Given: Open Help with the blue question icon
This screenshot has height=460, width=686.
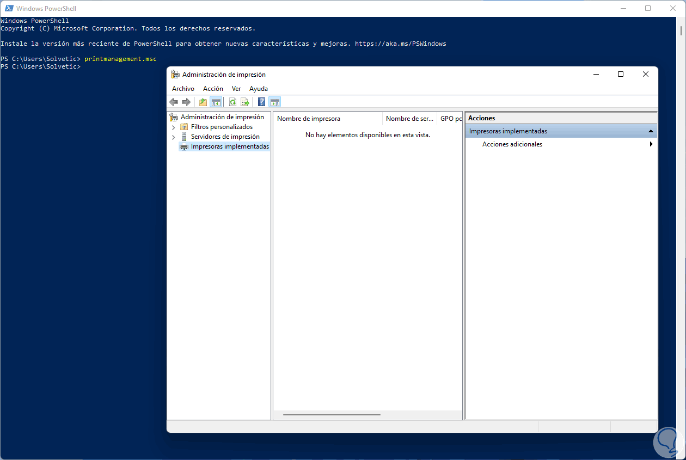Looking at the screenshot, I should [x=262, y=102].
